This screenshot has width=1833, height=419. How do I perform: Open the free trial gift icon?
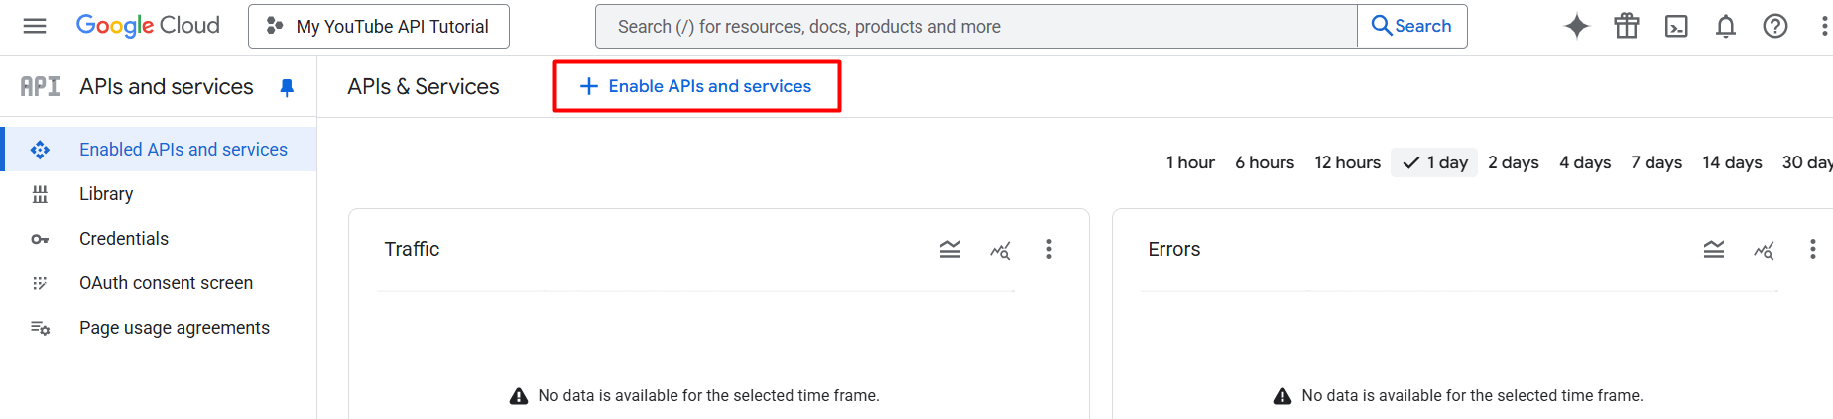[x=1627, y=27]
